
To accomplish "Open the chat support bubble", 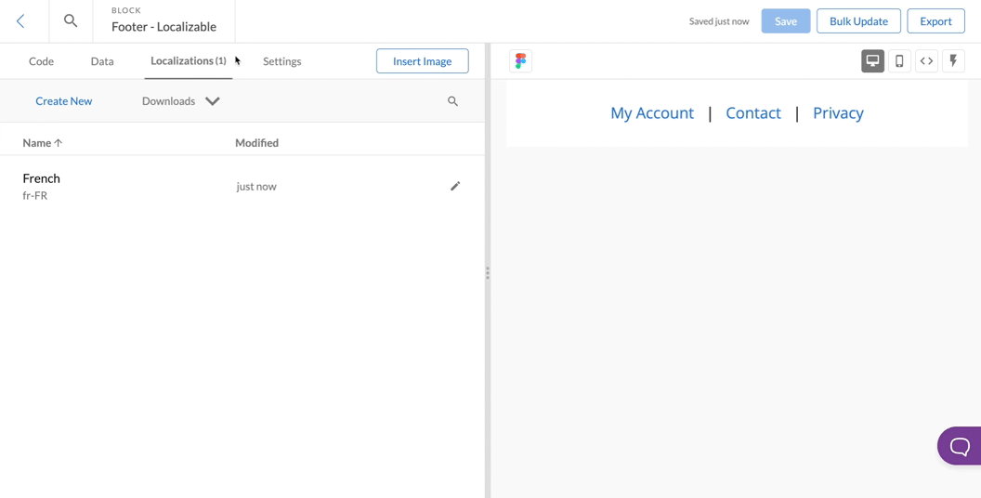I will [959, 446].
